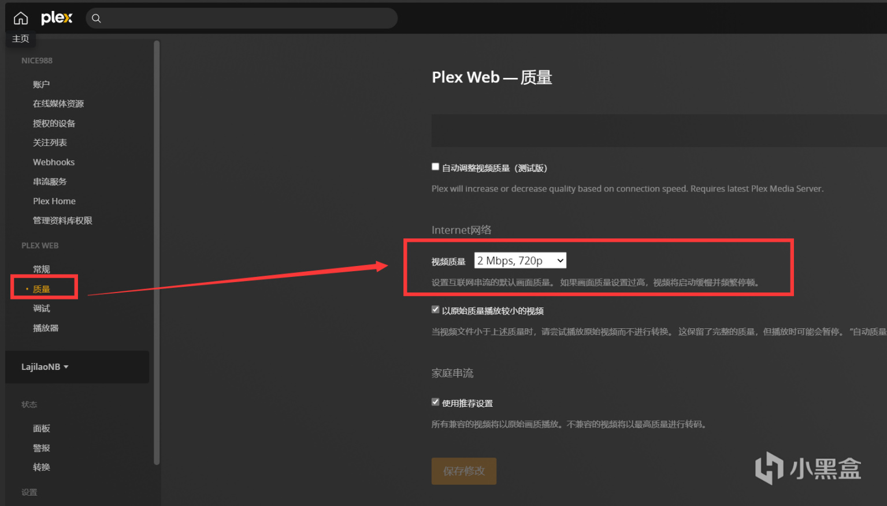The height and width of the screenshot is (506, 887).
Task: Open 管理资料库权限 page
Action: pyautogui.click(x=62, y=220)
